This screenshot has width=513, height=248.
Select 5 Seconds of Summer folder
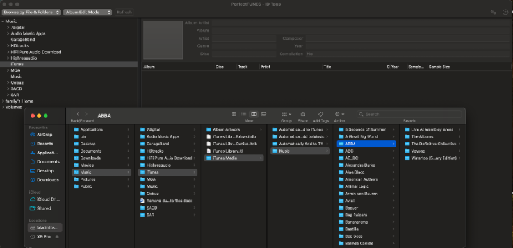(366, 129)
